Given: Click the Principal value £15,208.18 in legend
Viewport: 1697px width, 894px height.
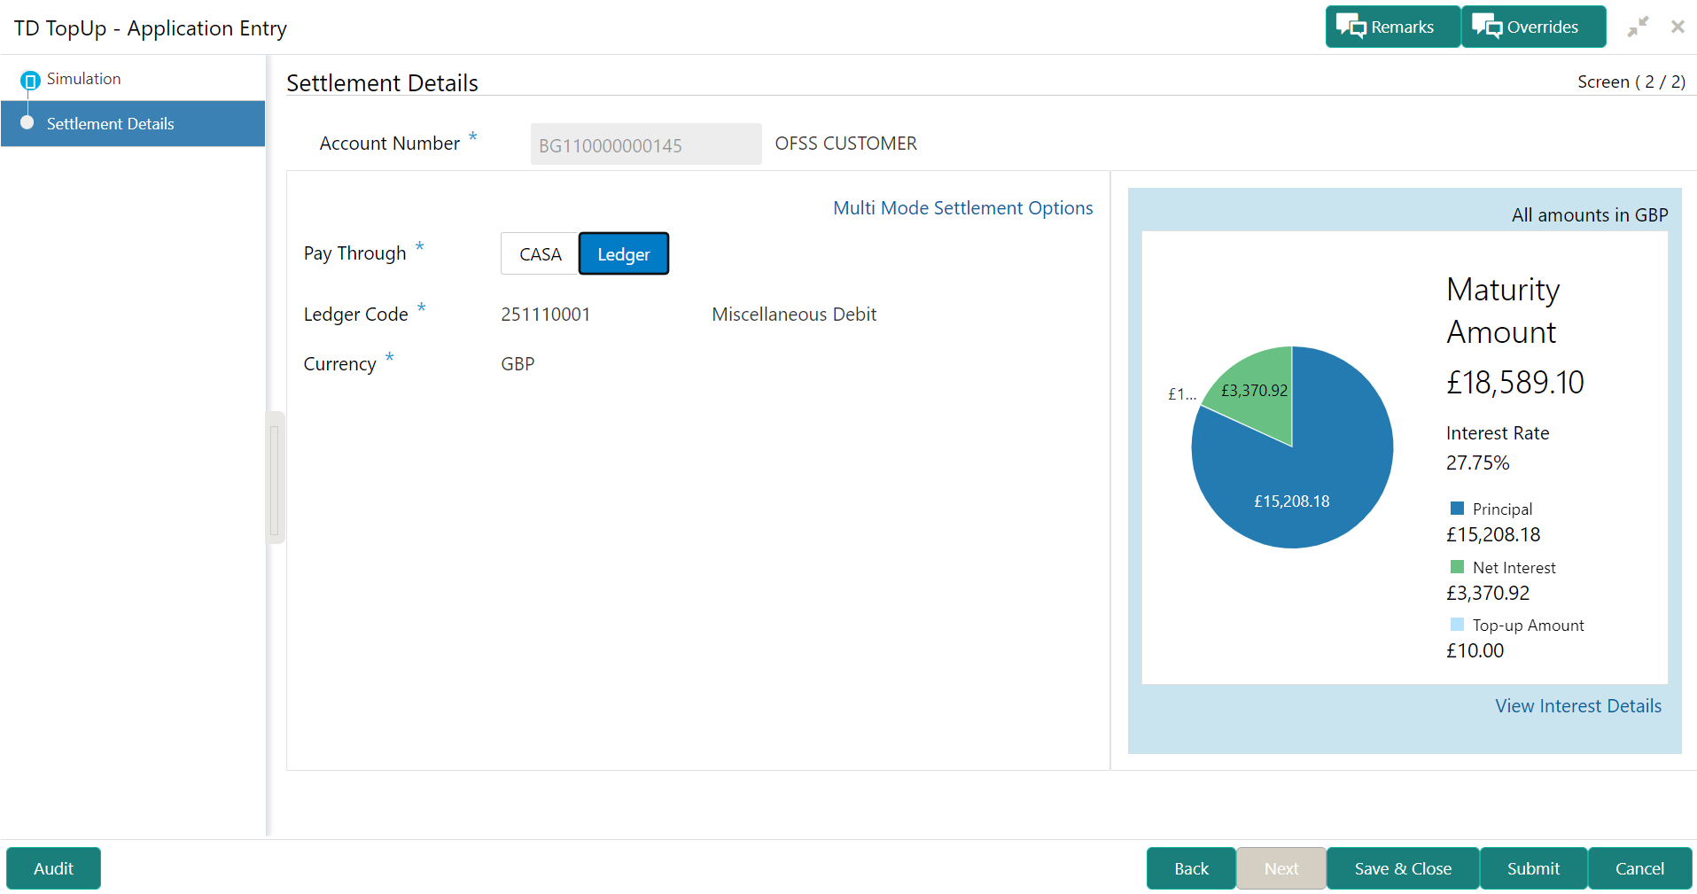Looking at the screenshot, I should click(x=1493, y=534).
